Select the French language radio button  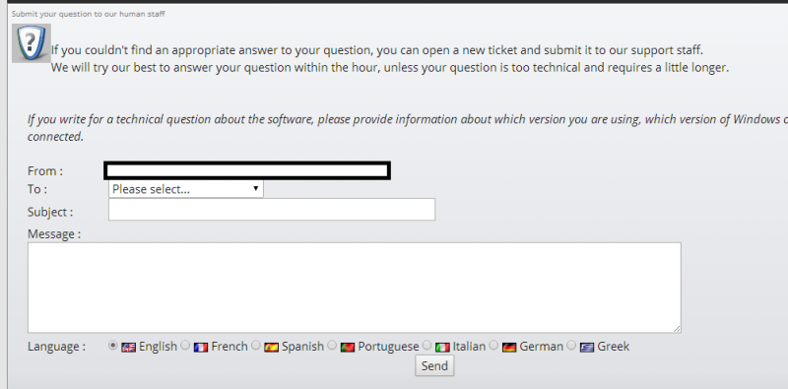point(185,346)
